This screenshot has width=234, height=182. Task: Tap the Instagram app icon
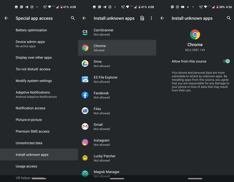click(85, 142)
